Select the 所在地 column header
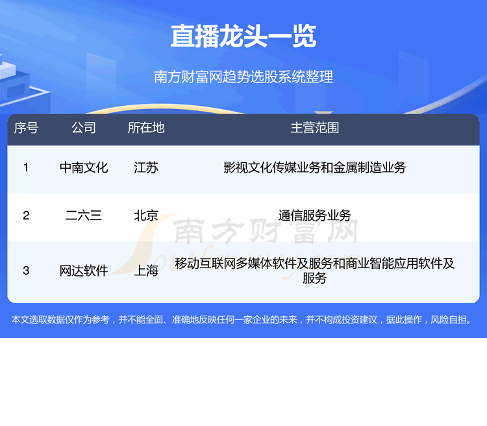487x426 pixels. coord(146,128)
